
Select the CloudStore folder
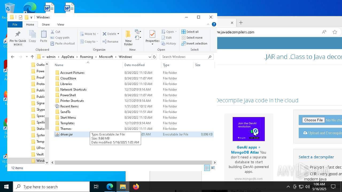tap(68, 78)
